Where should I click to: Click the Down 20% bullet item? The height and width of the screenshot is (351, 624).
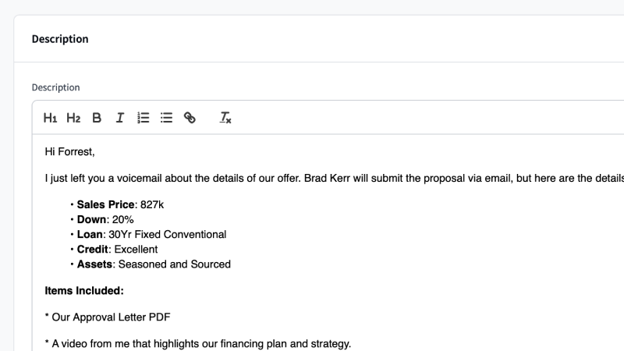coord(105,219)
